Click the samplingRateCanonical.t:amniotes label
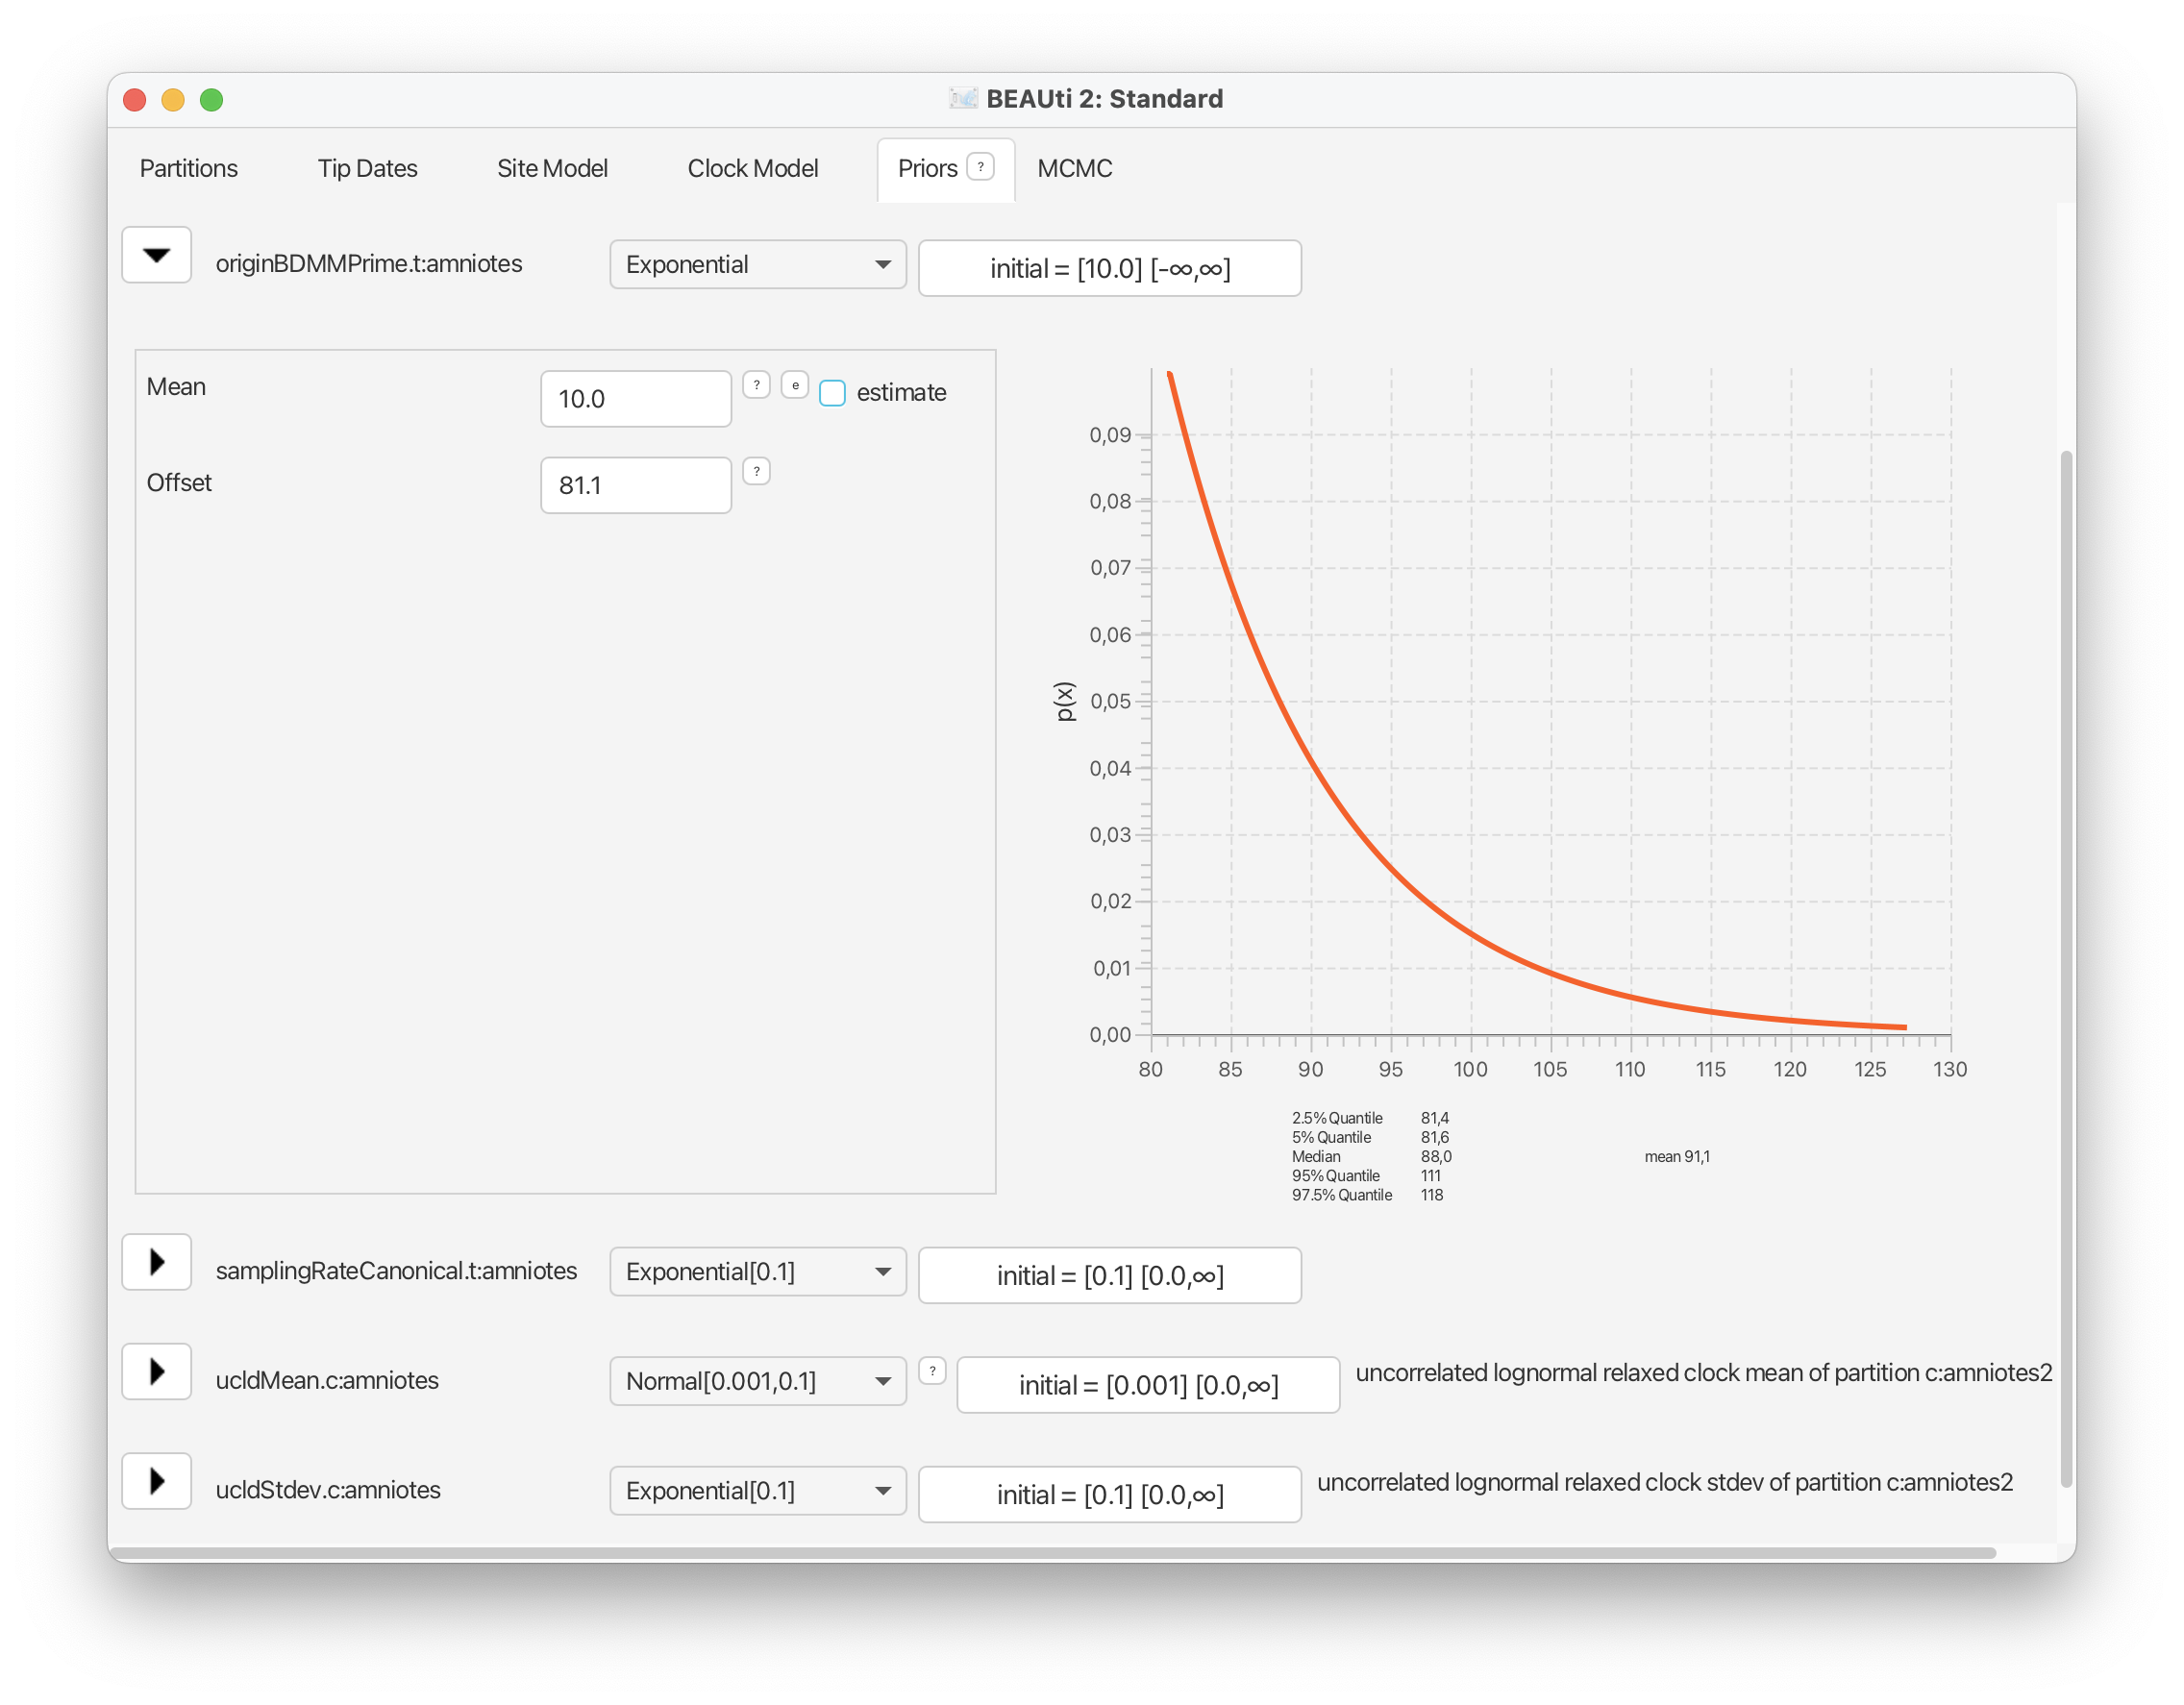 396,1271
